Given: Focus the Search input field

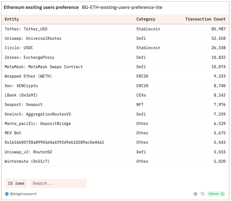Looking at the screenshot, I should click(58, 183).
